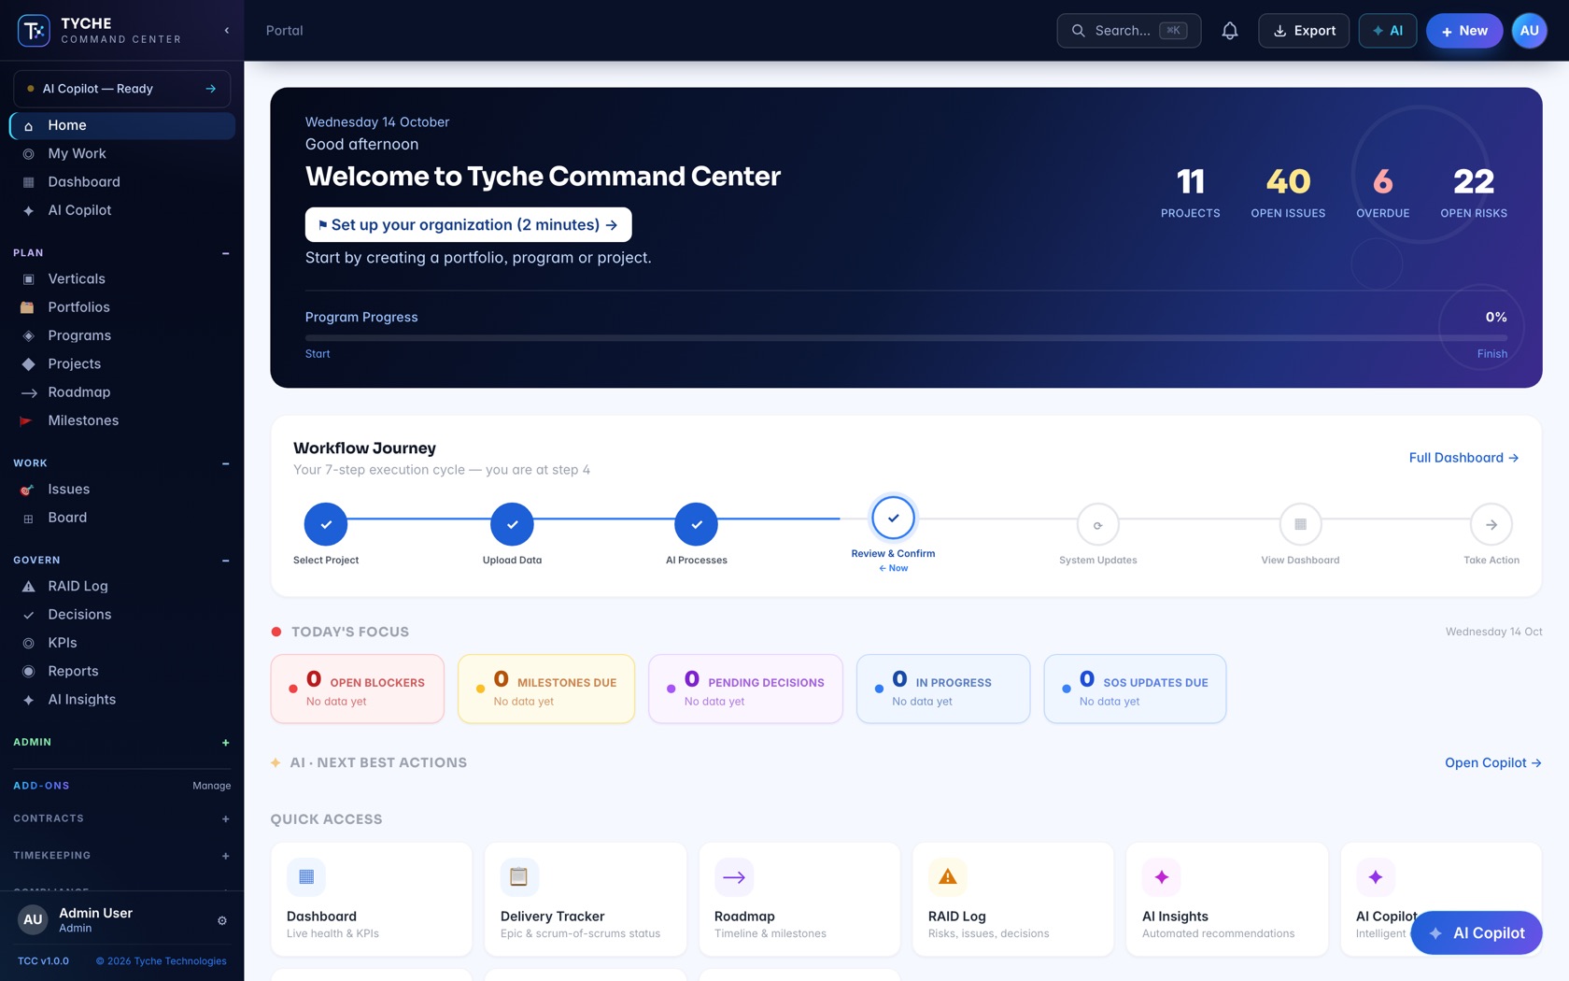Click Set up your organization button
This screenshot has width=1569, height=981.
click(468, 224)
